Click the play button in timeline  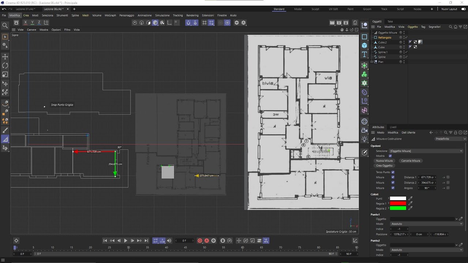pos(125,240)
